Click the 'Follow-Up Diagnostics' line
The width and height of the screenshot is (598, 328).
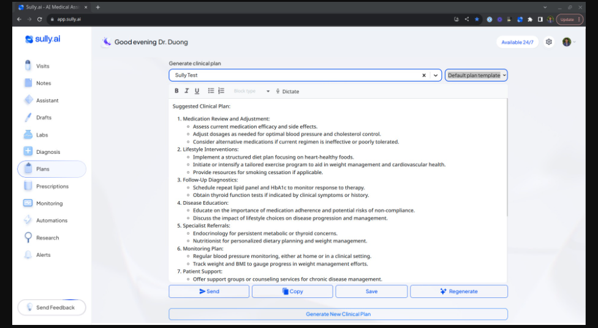210,180
